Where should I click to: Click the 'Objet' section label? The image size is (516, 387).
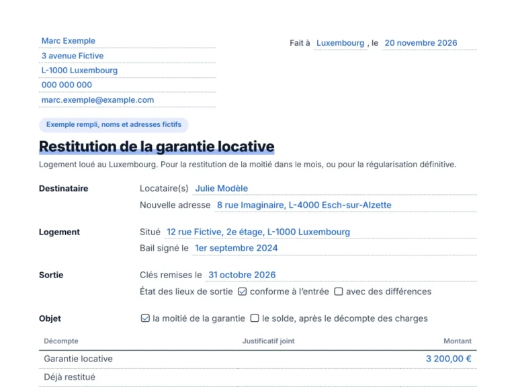pyautogui.click(x=50, y=318)
